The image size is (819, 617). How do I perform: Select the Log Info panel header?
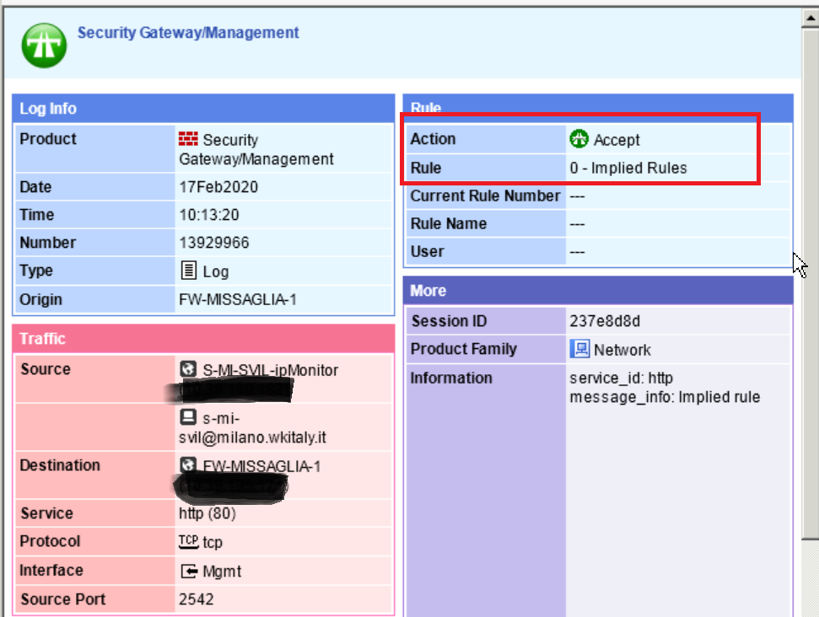[x=203, y=109]
